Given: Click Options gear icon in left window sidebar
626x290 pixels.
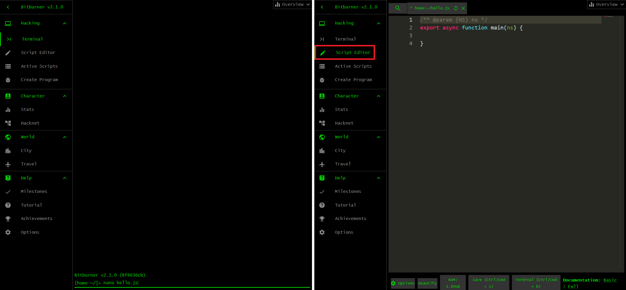Looking at the screenshot, I should click(x=8, y=232).
